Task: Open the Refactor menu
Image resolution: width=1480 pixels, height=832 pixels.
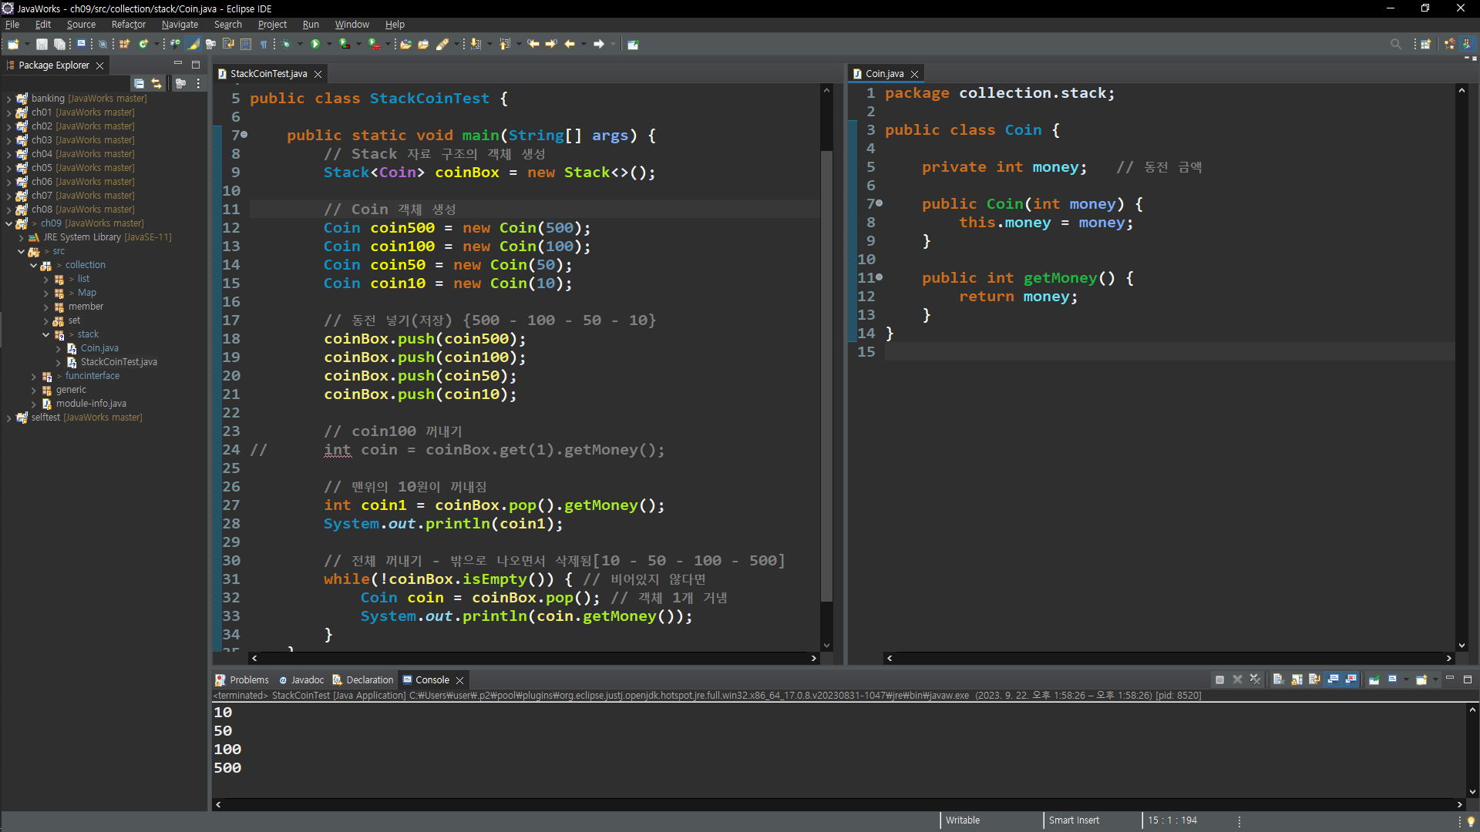Action: (x=128, y=25)
